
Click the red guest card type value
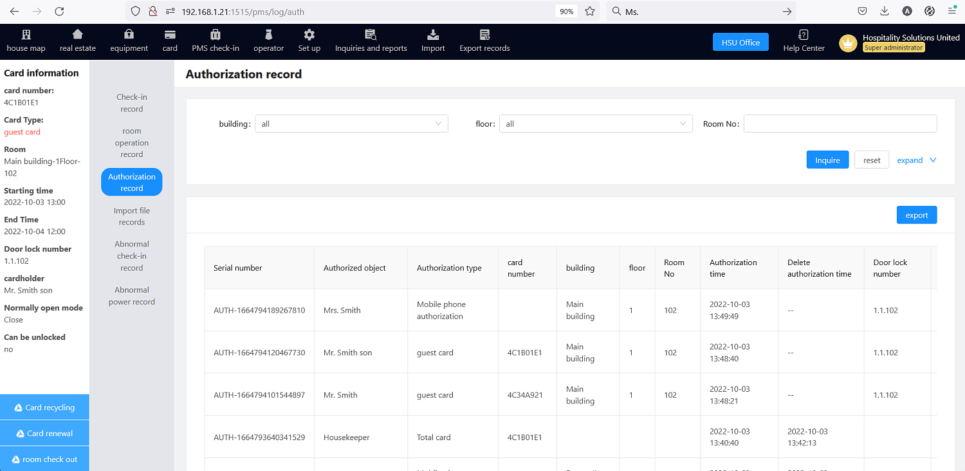[x=22, y=132]
